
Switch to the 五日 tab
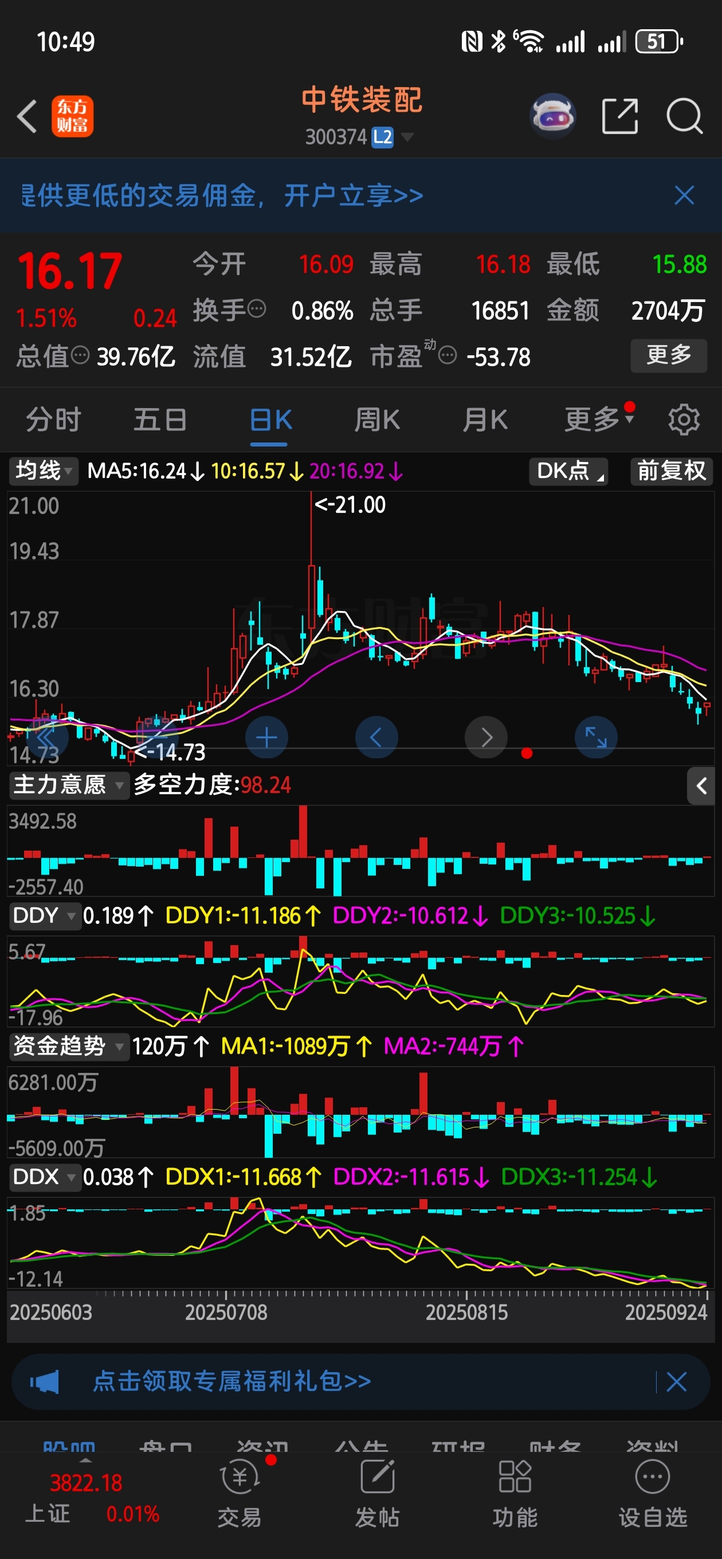pyautogui.click(x=160, y=420)
